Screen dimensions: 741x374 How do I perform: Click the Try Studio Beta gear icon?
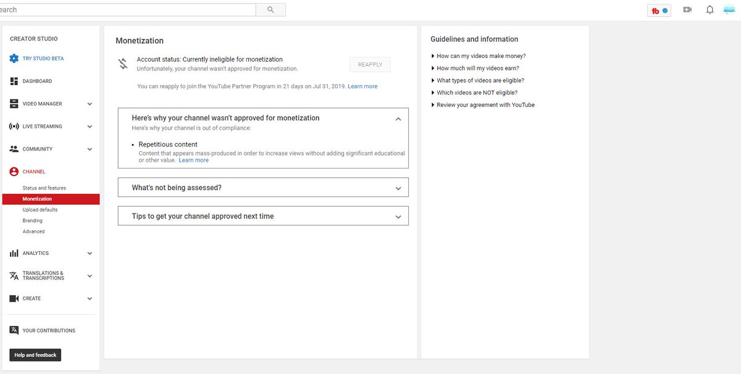(14, 59)
